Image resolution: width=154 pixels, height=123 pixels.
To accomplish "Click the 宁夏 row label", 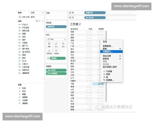I will [72, 84].
